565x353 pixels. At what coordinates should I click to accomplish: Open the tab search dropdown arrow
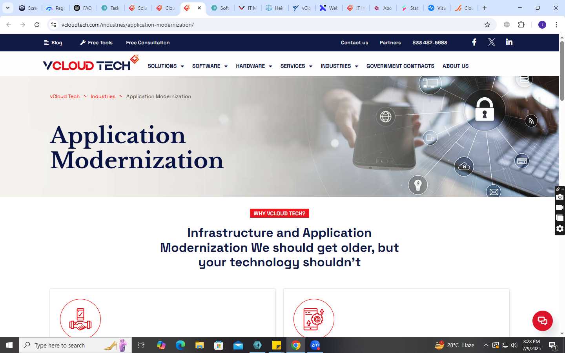pos(8,8)
